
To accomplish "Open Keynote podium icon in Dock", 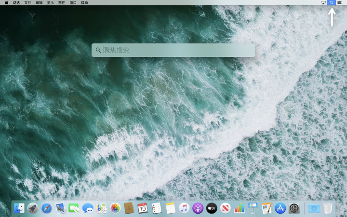I will coord(253,208).
